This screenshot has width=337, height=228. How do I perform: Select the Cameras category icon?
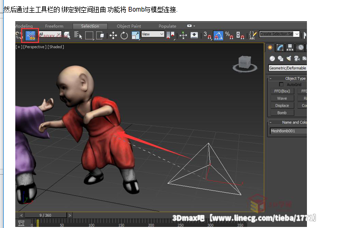click(x=297, y=59)
